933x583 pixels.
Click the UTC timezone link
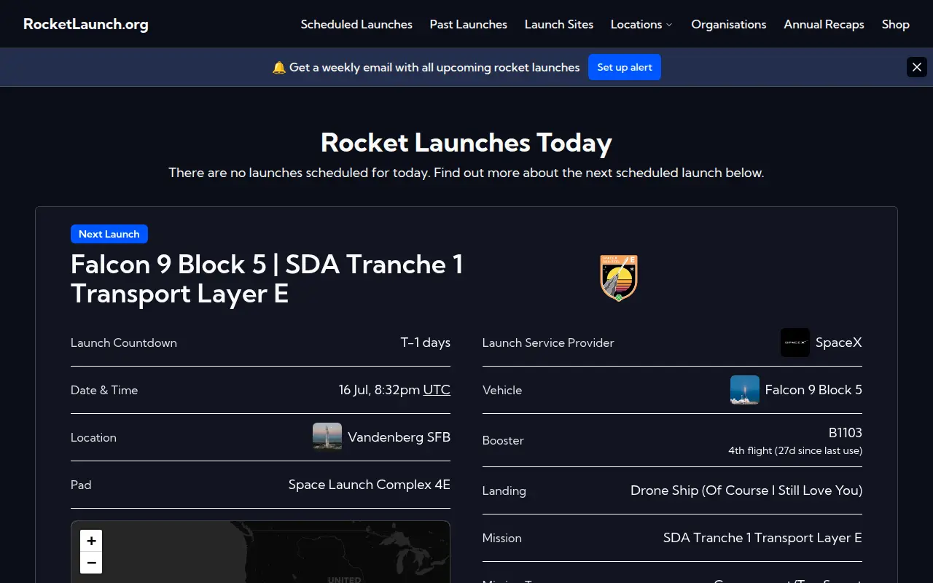click(437, 390)
